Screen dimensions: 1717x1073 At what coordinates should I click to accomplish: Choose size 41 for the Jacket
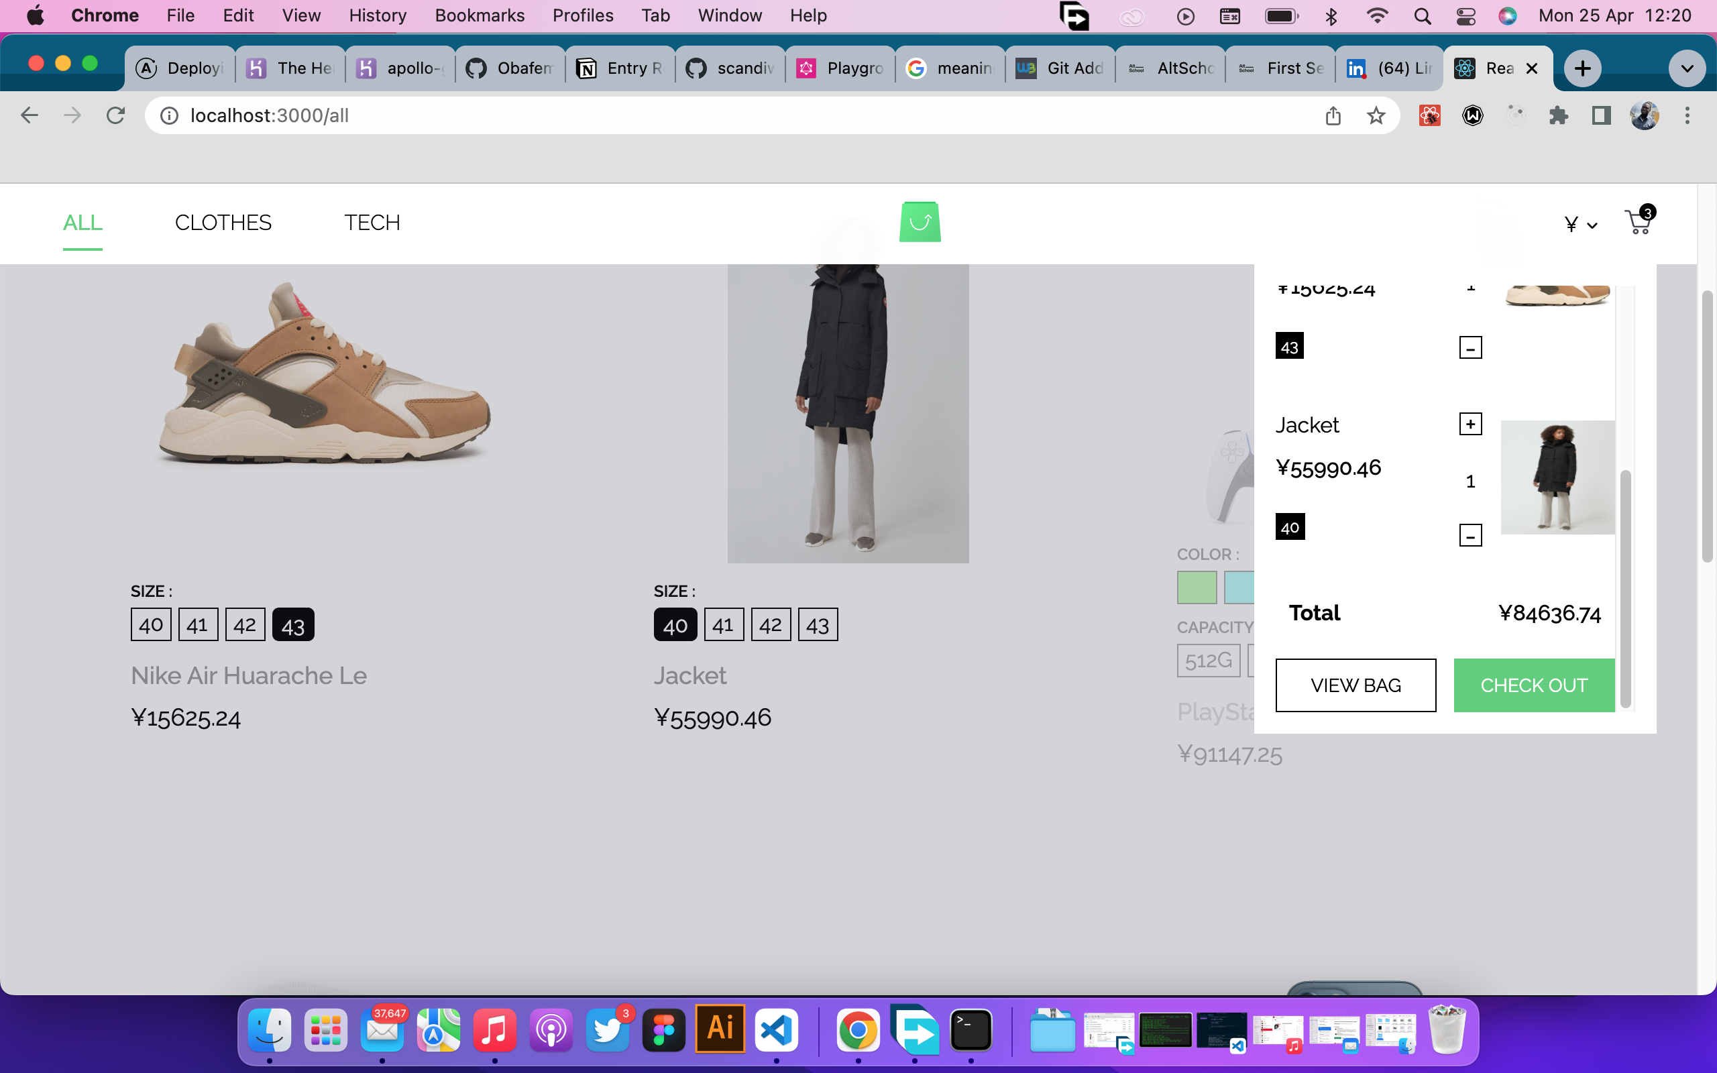[724, 624]
